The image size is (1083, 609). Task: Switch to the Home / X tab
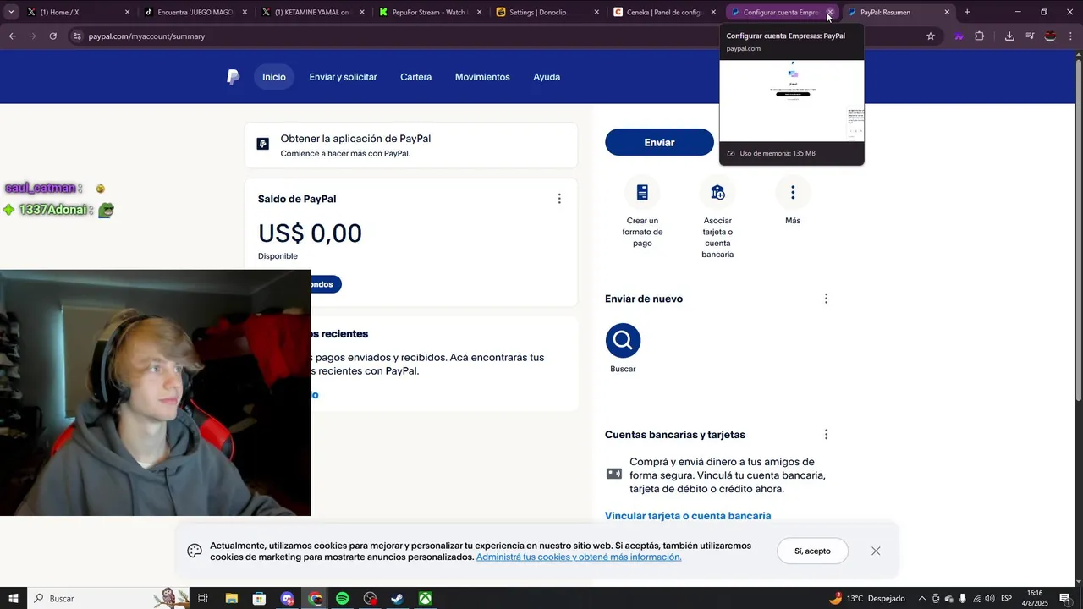click(76, 12)
